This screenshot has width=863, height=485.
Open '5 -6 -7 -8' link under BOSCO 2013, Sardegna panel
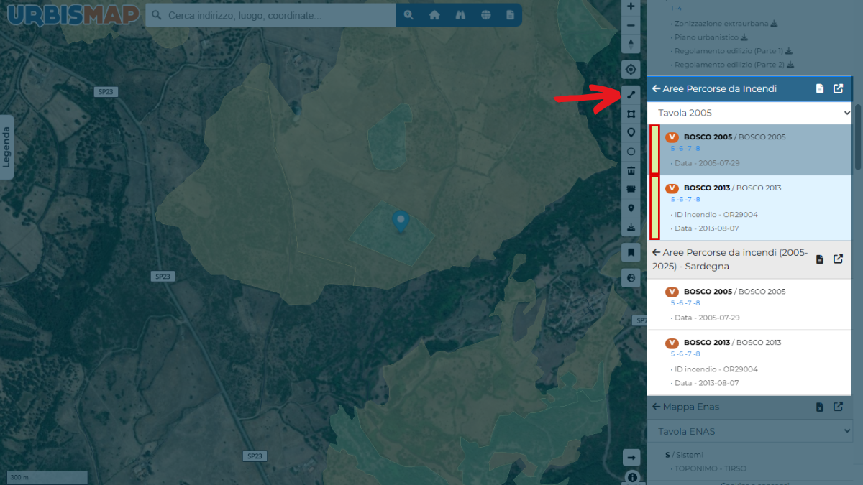point(685,354)
